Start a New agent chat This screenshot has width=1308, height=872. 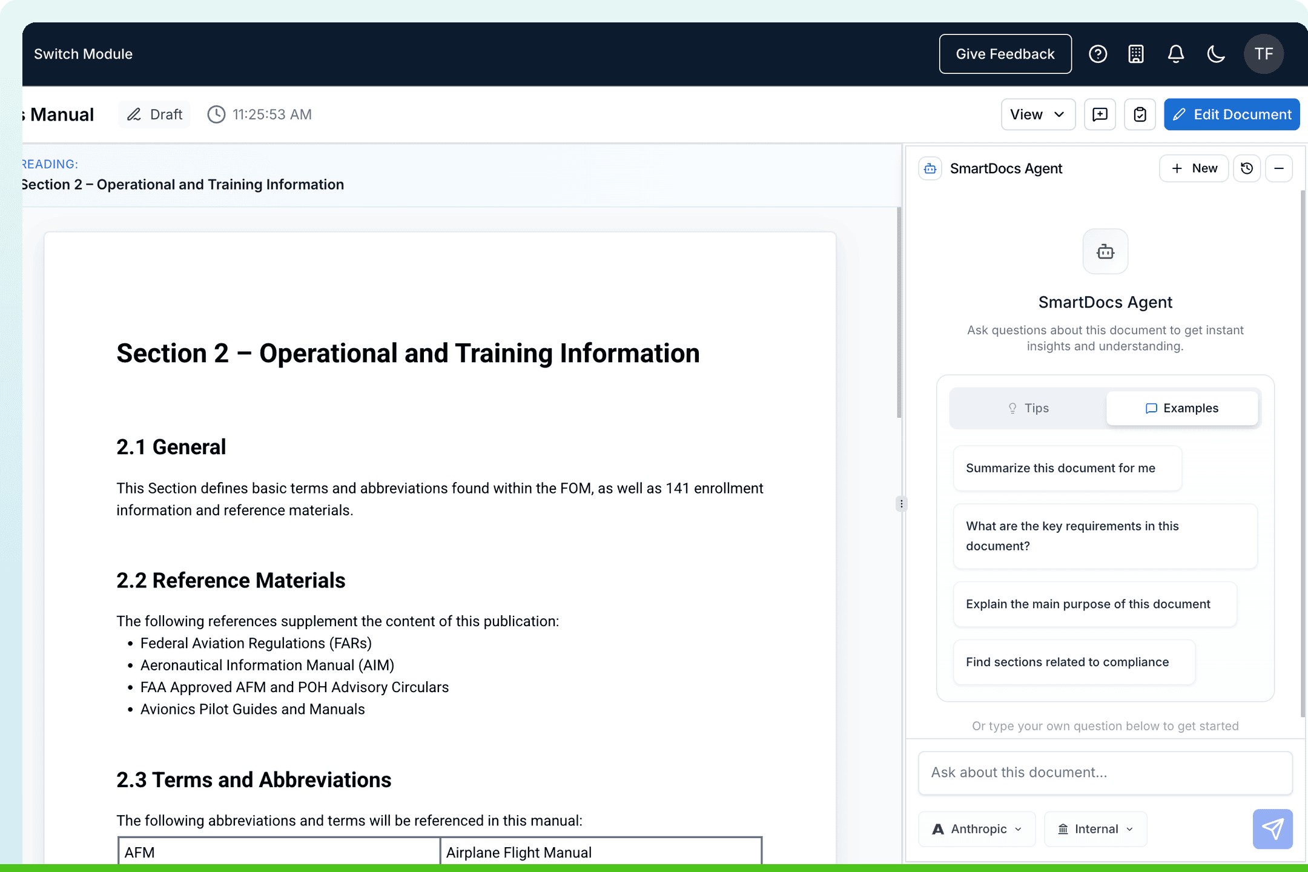tap(1194, 168)
